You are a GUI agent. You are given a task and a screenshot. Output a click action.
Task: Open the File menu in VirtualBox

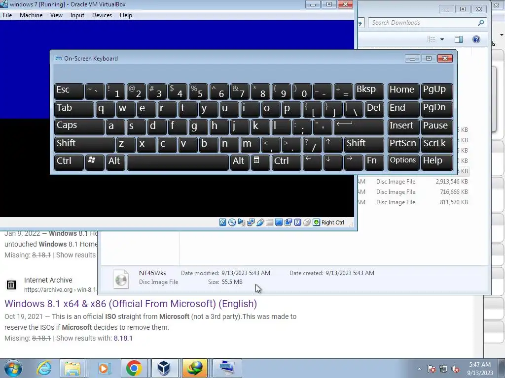(7, 15)
